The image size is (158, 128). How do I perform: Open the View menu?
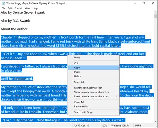tap(27, 8)
